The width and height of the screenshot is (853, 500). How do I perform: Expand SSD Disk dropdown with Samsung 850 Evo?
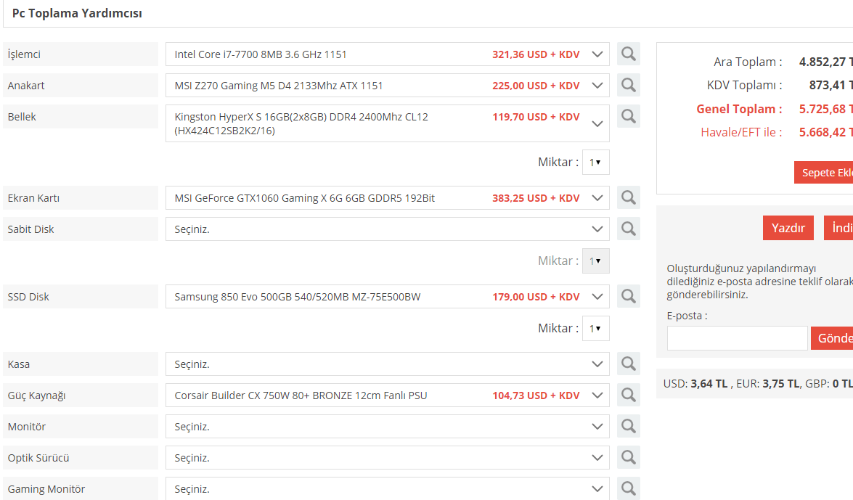(x=388, y=297)
